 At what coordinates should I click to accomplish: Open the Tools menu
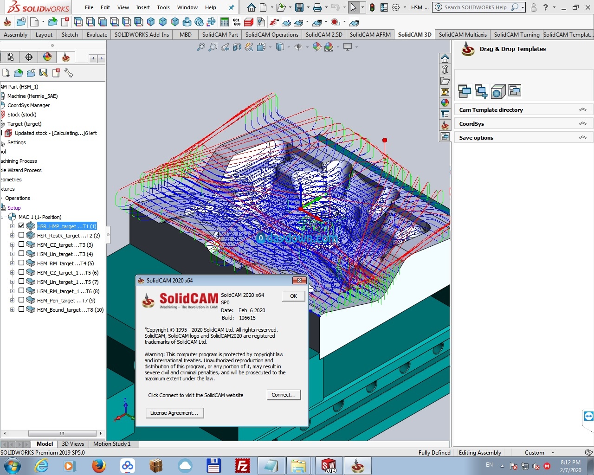coord(163,7)
